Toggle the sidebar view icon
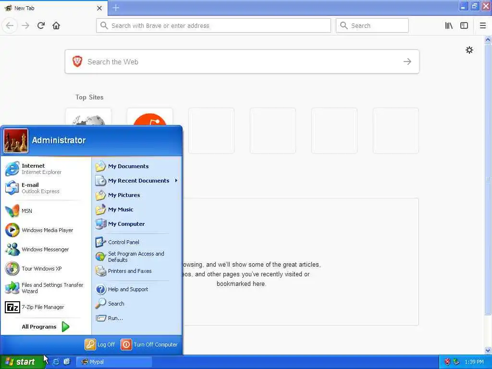The width and height of the screenshot is (492, 369). pos(464,25)
